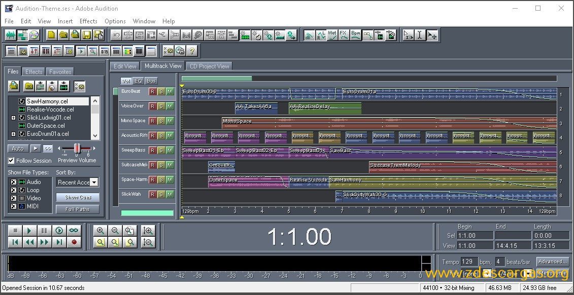Switch to the Edit View tab
This screenshot has width=574, height=295.
click(x=125, y=66)
